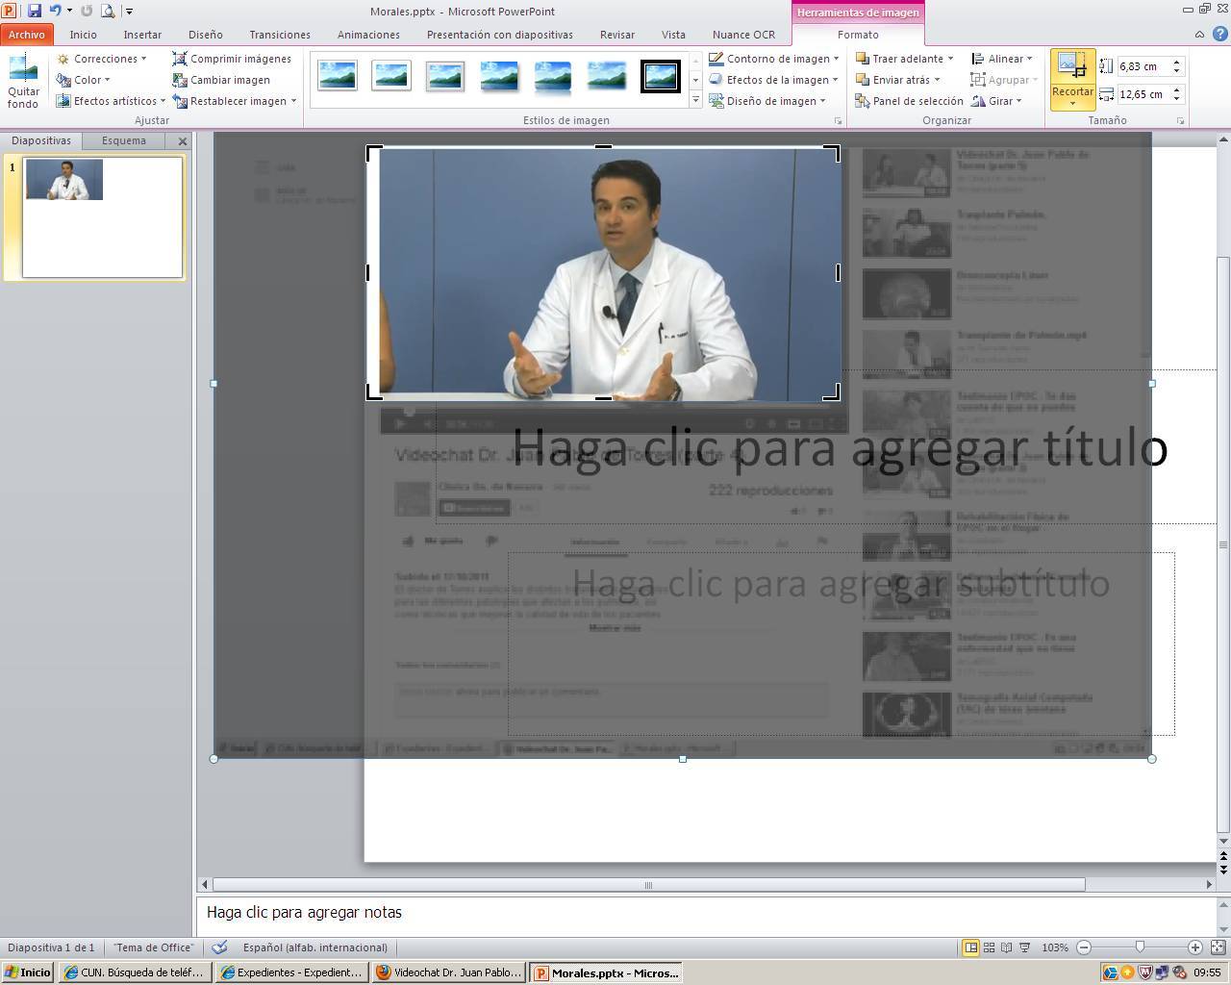The height and width of the screenshot is (985, 1231).
Task: Expand the full picture styles gallery
Action: pos(695,101)
